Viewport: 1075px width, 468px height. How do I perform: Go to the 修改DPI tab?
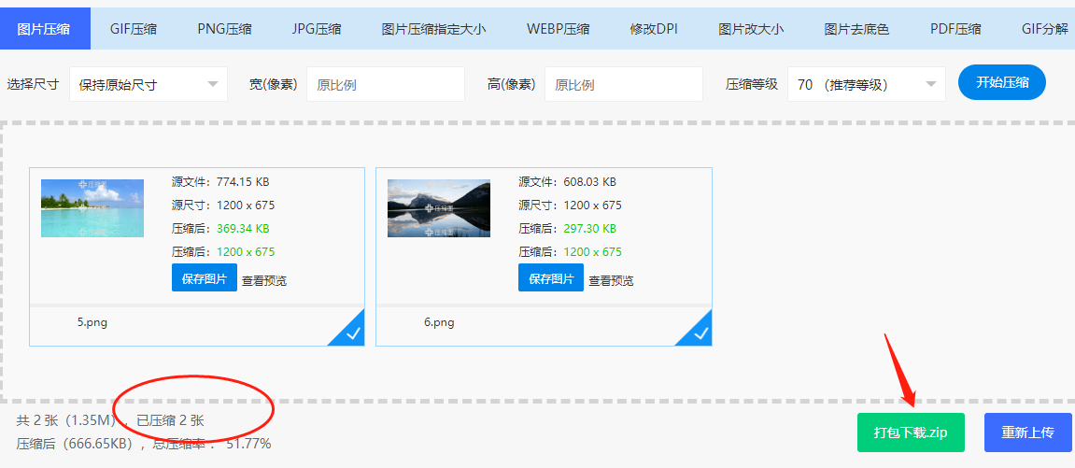pos(654,29)
